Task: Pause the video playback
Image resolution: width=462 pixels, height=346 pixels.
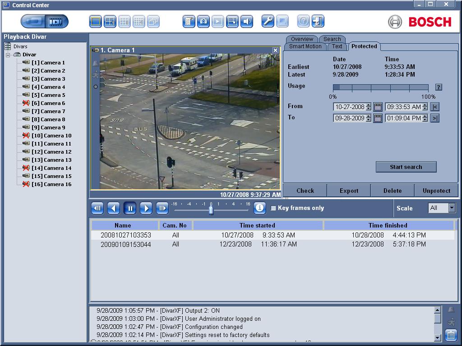Action: coord(130,208)
